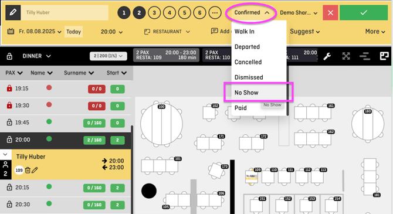Toggle the lock on 20:30 slot
393x214 pixels.
(9, 204)
